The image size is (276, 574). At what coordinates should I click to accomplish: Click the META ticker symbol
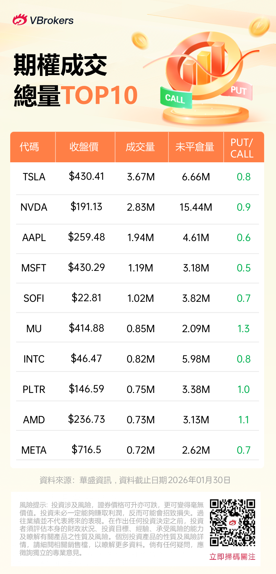pos(34,450)
